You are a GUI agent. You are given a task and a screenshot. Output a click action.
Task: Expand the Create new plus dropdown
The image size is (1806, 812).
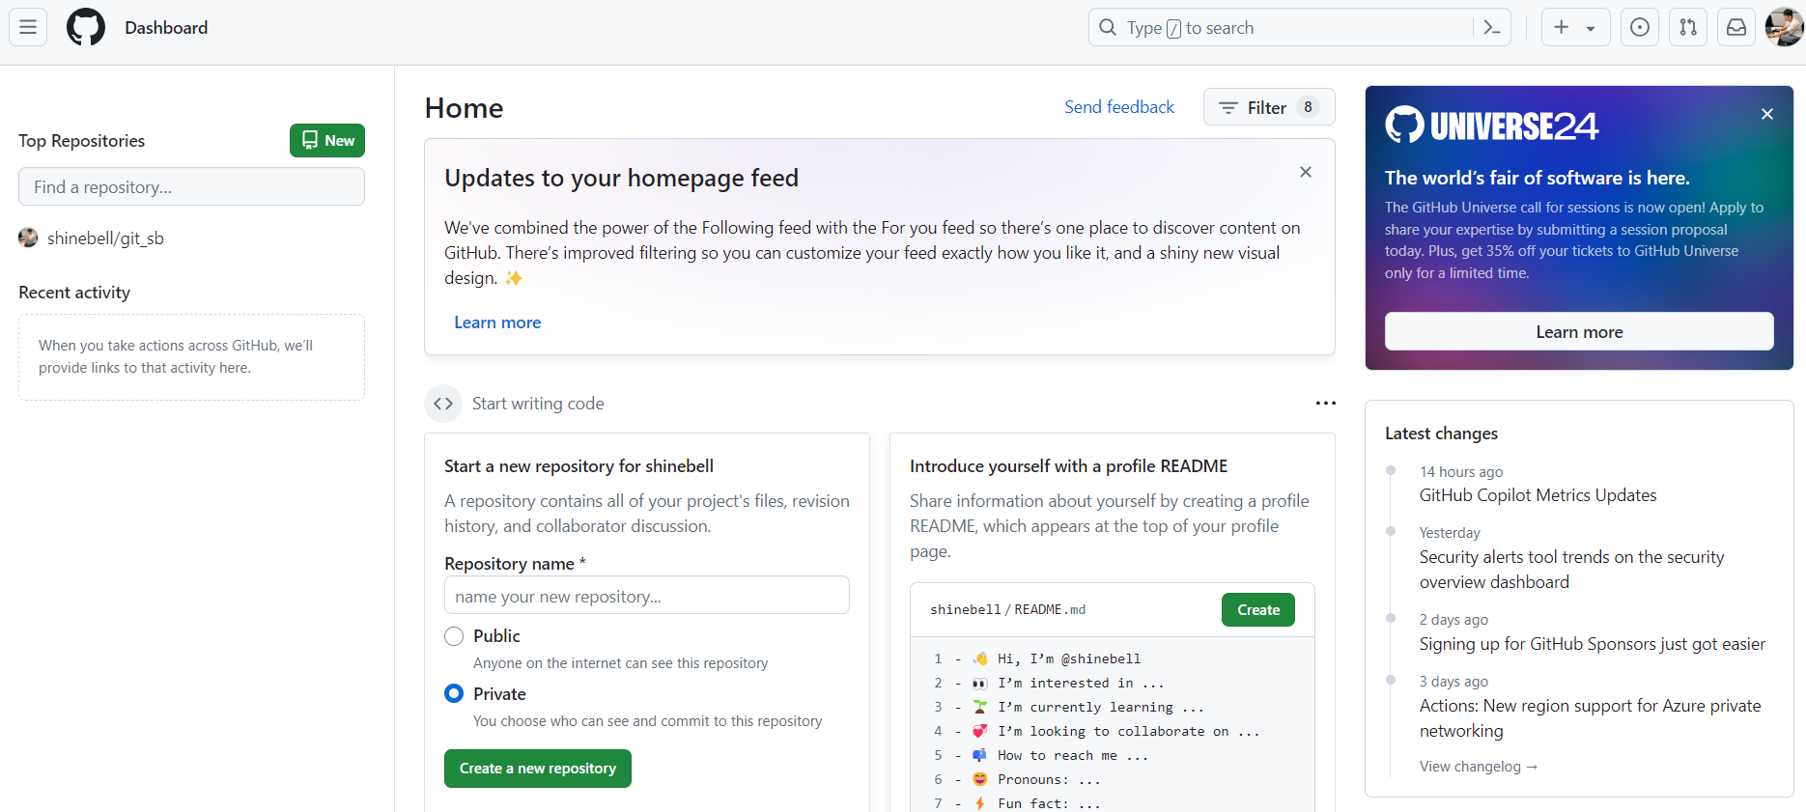coord(1575,28)
